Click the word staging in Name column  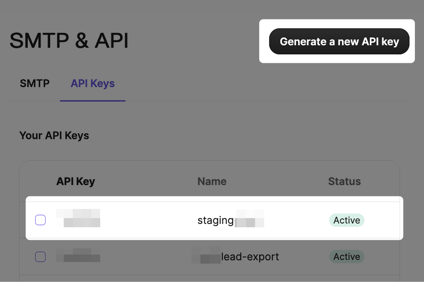click(x=215, y=220)
